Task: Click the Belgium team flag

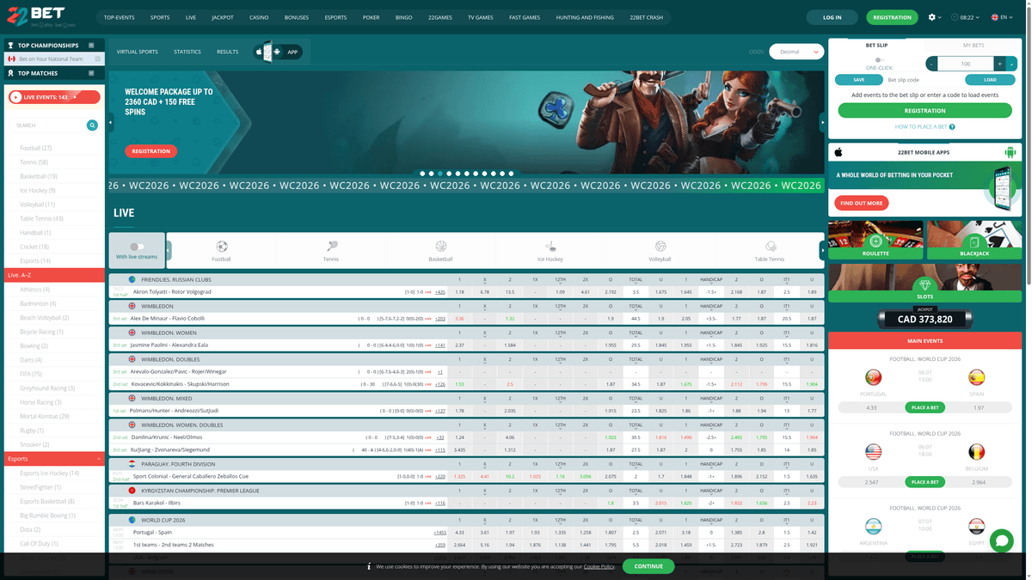Action: click(976, 452)
